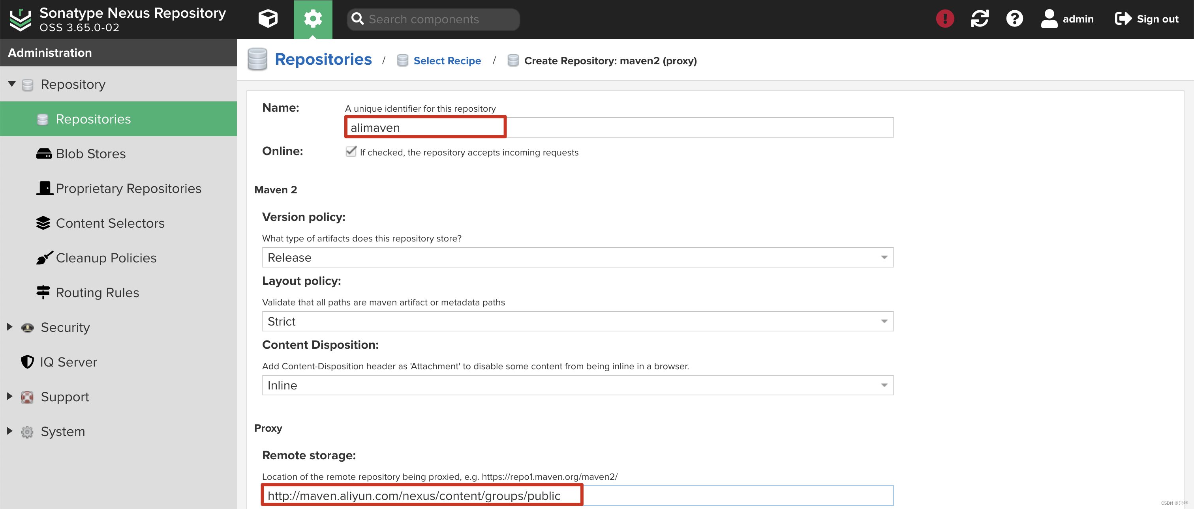1194x509 pixels.
Task: Open the Layout policy Strict dropdown
Action: click(x=578, y=321)
